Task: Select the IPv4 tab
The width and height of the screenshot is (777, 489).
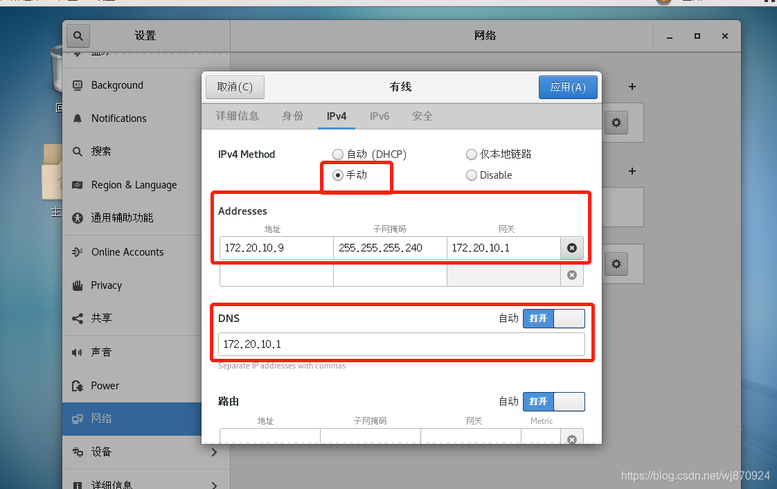Action: coord(337,116)
